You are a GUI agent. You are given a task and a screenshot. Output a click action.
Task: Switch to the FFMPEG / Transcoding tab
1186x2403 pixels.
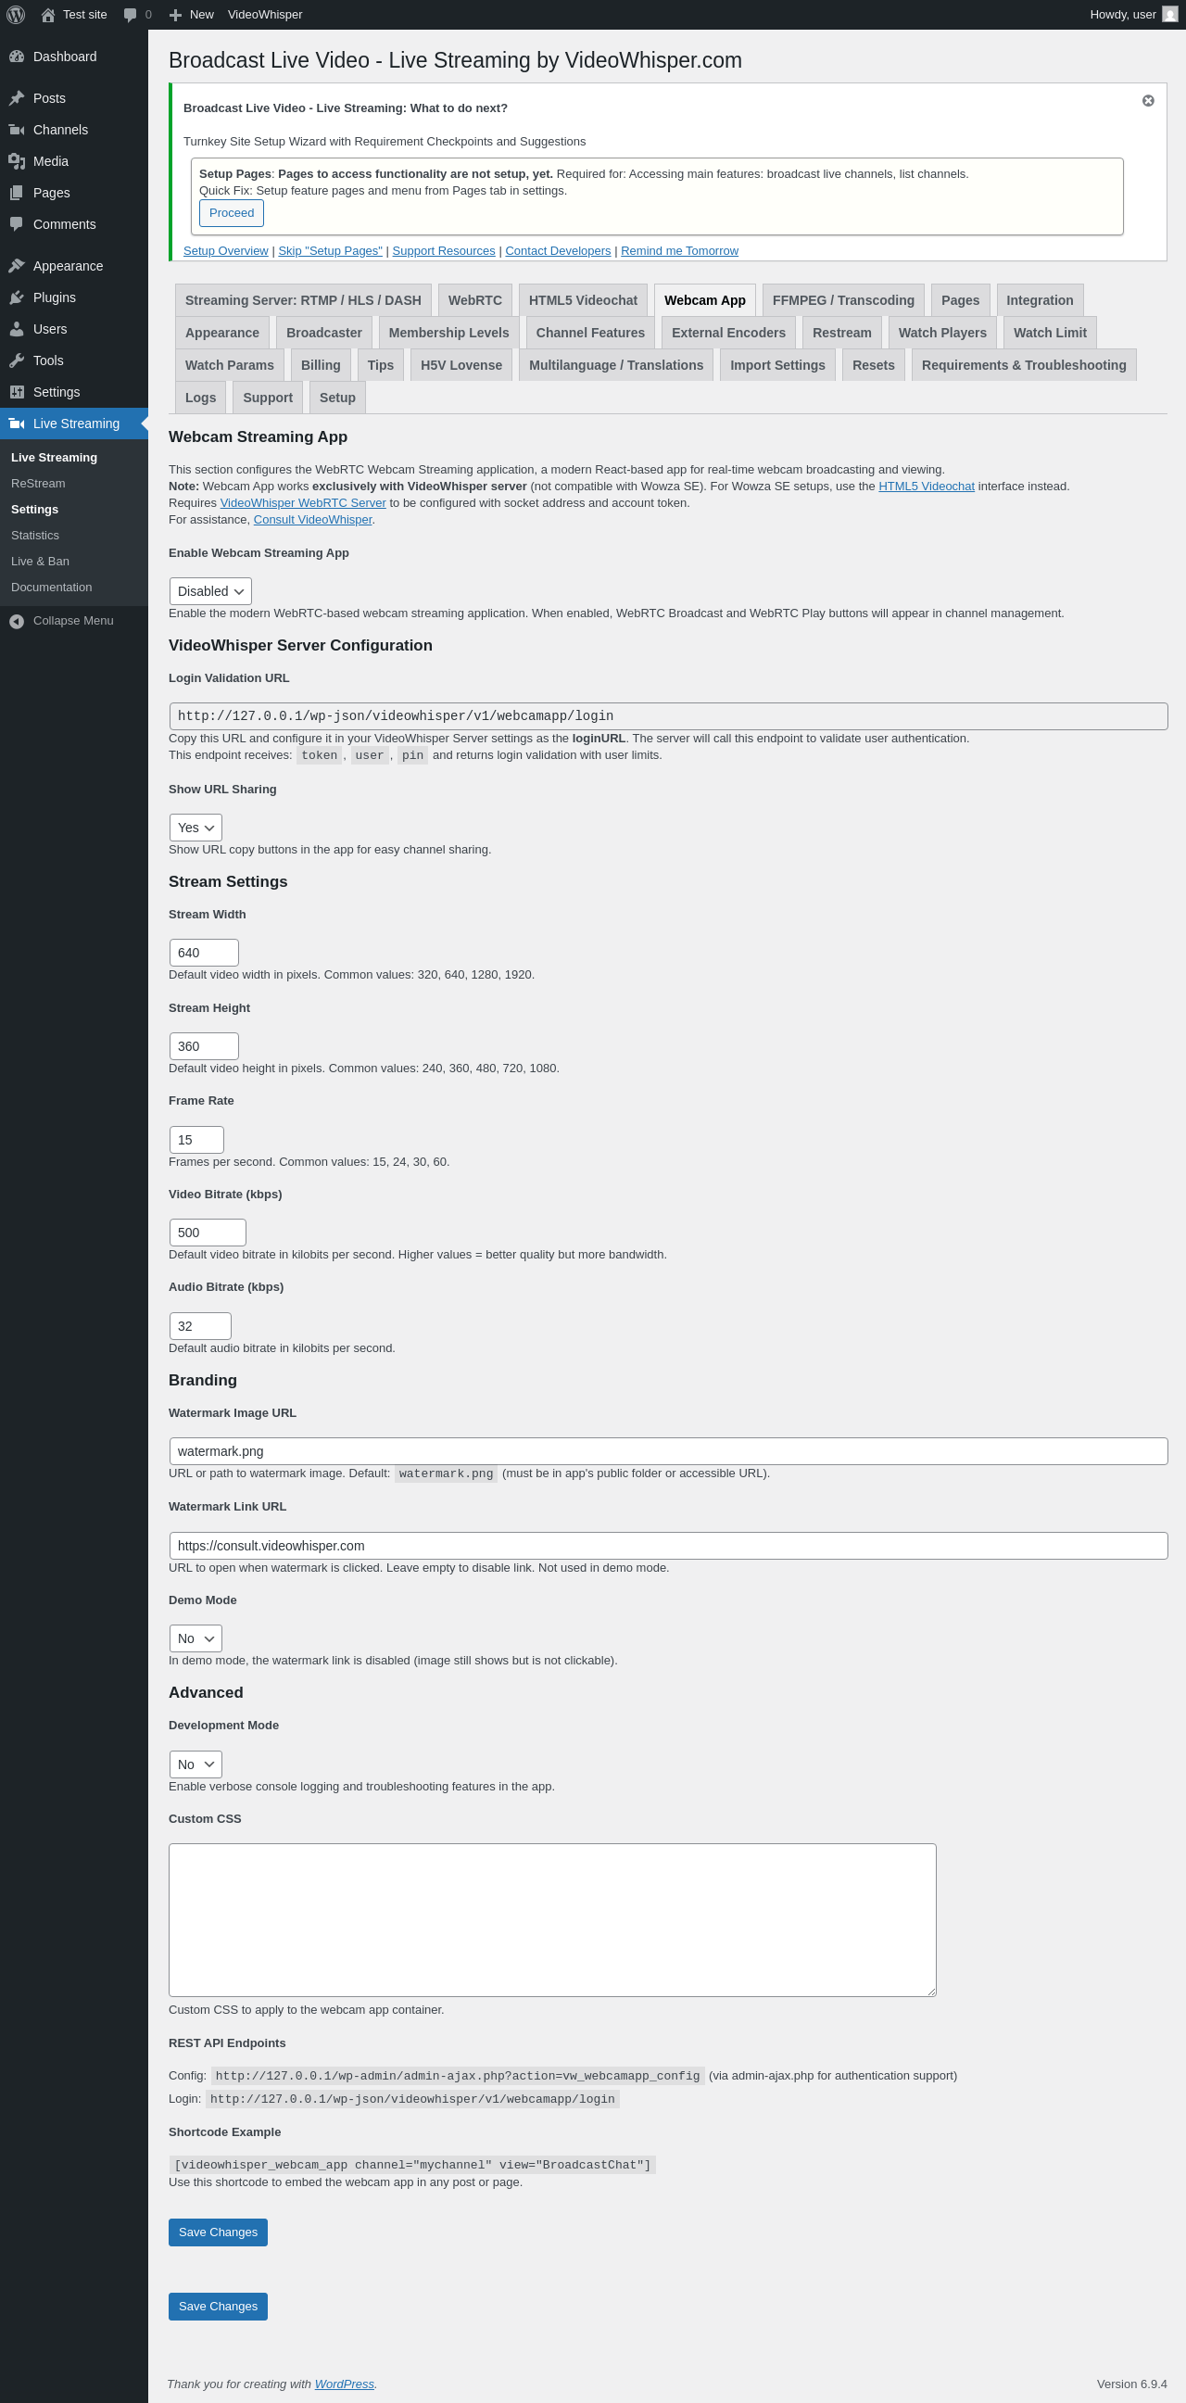(843, 300)
